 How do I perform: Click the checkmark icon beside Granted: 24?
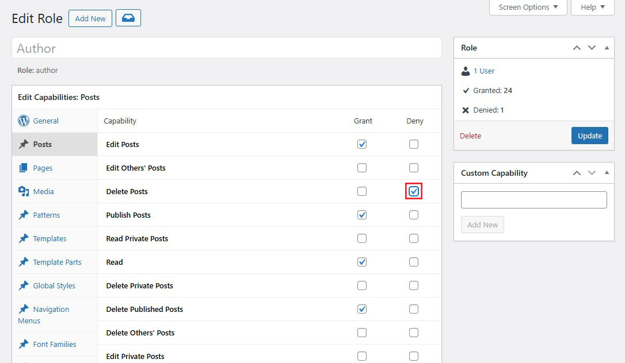[x=466, y=91]
